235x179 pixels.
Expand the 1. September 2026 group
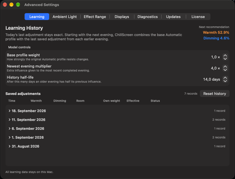click(x=9, y=137)
